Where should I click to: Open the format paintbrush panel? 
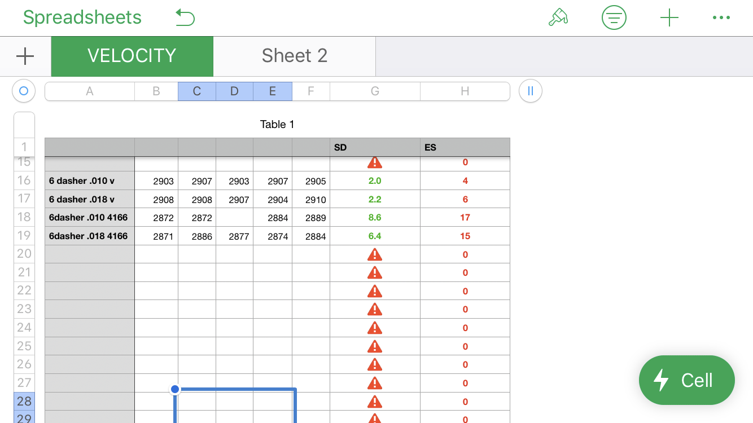pos(558,17)
